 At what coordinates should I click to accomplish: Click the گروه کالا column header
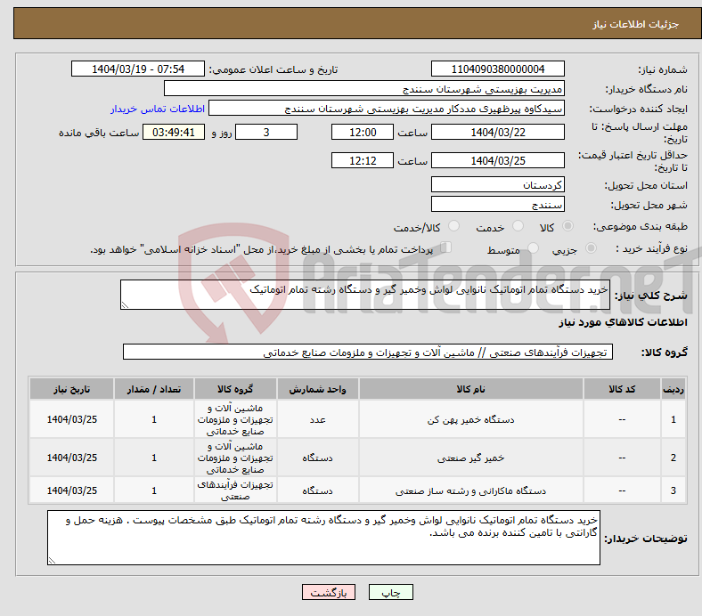[235, 389]
